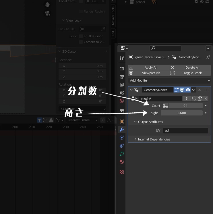Open the Scene properties tab

122,93
